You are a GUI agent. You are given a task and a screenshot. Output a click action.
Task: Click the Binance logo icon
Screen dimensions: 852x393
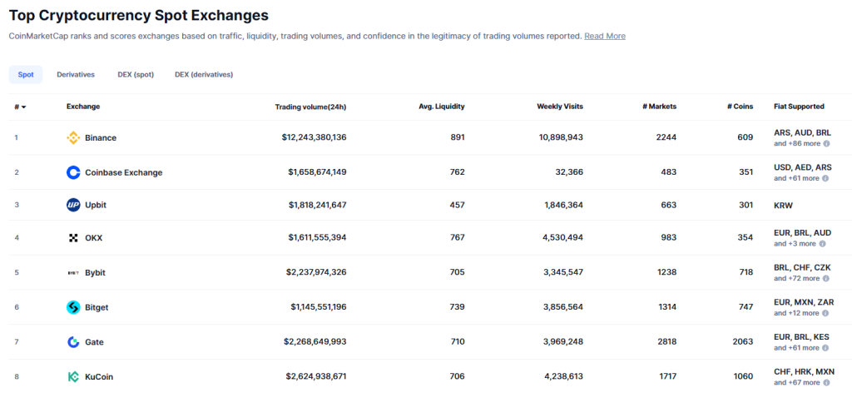coord(73,137)
